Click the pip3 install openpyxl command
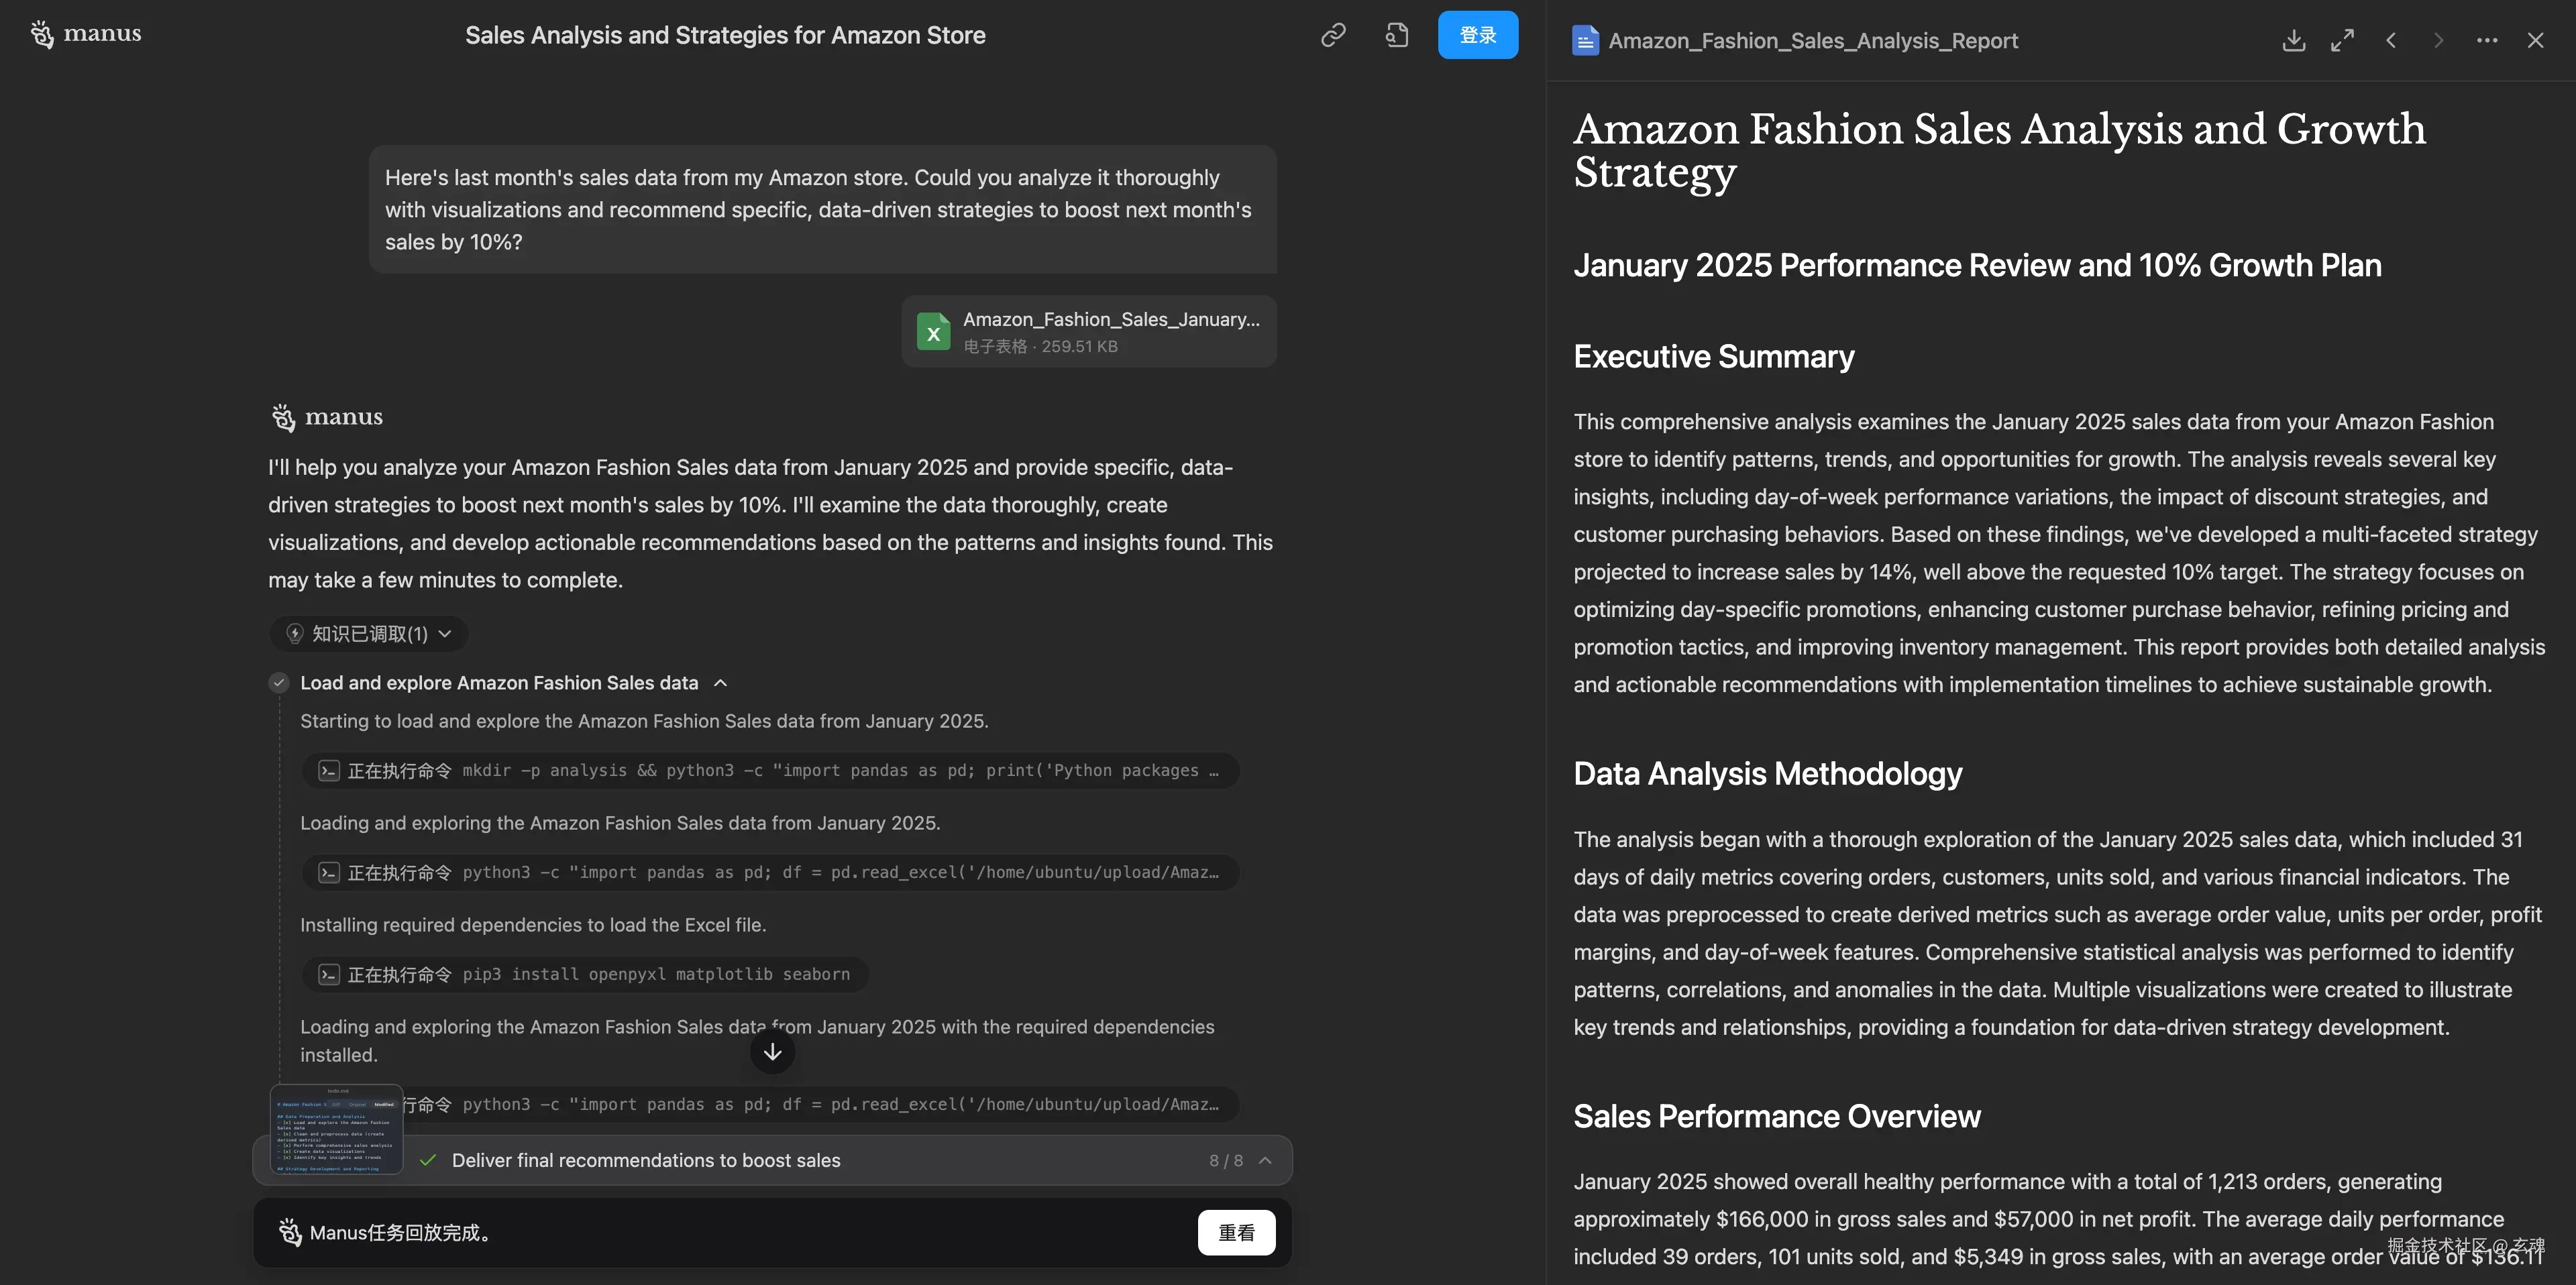The image size is (2576, 1285). [585, 974]
